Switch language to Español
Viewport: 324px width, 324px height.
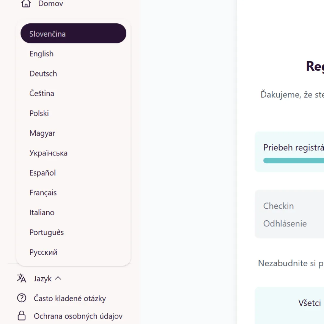coord(73,173)
